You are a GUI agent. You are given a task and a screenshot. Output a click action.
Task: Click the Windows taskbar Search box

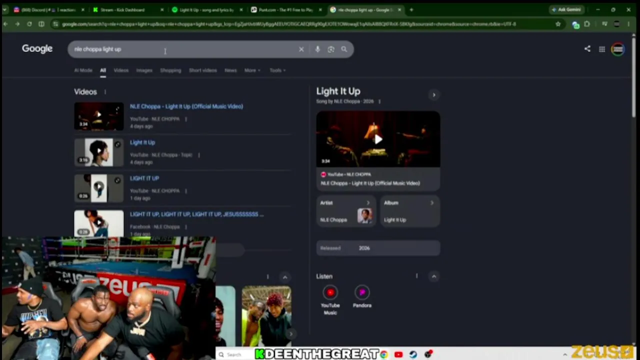(233, 354)
